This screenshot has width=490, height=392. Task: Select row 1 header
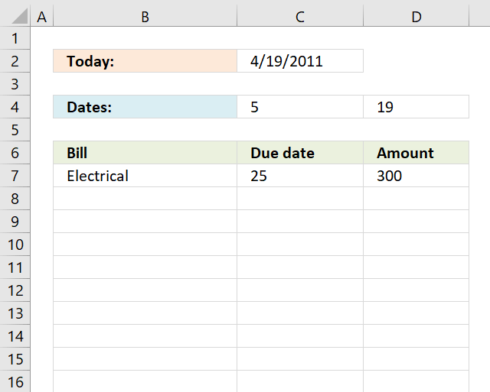[15, 38]
